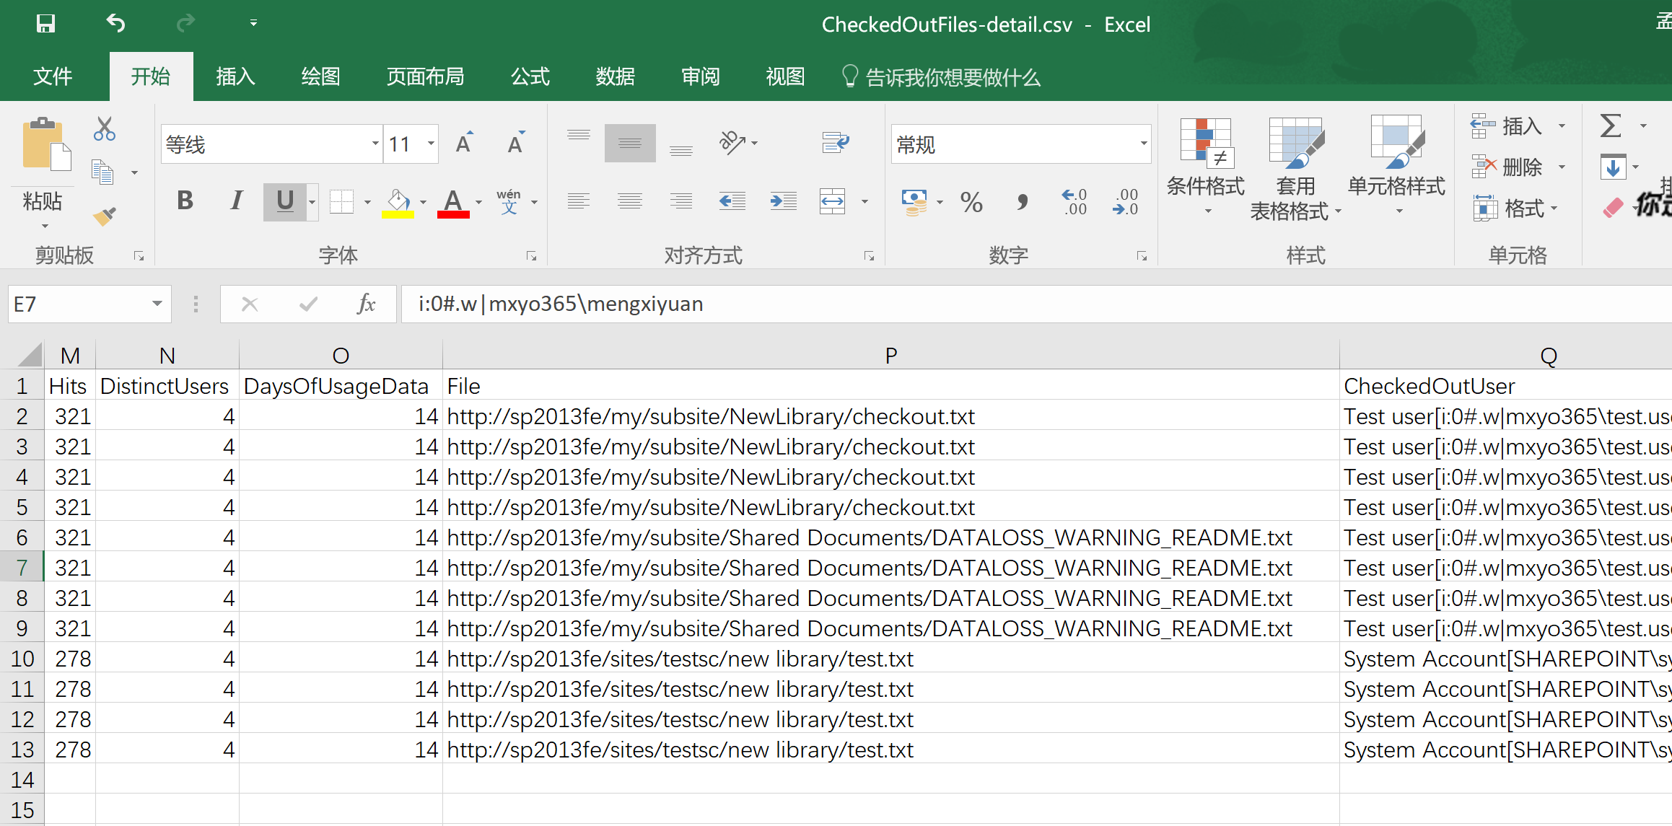Image resolution: width=1672 pixels, height=826 pixels.
Task: Open the 页面布局 ribbon tab
Action: point(425,76)
